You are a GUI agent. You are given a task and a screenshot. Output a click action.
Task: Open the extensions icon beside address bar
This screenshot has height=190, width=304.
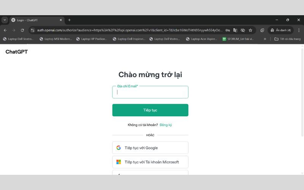[x=262, y=30]
